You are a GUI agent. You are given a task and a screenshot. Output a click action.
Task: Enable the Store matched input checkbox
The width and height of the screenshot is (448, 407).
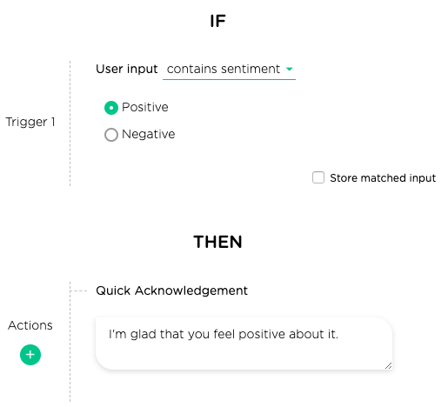click(x=318, y=177)
